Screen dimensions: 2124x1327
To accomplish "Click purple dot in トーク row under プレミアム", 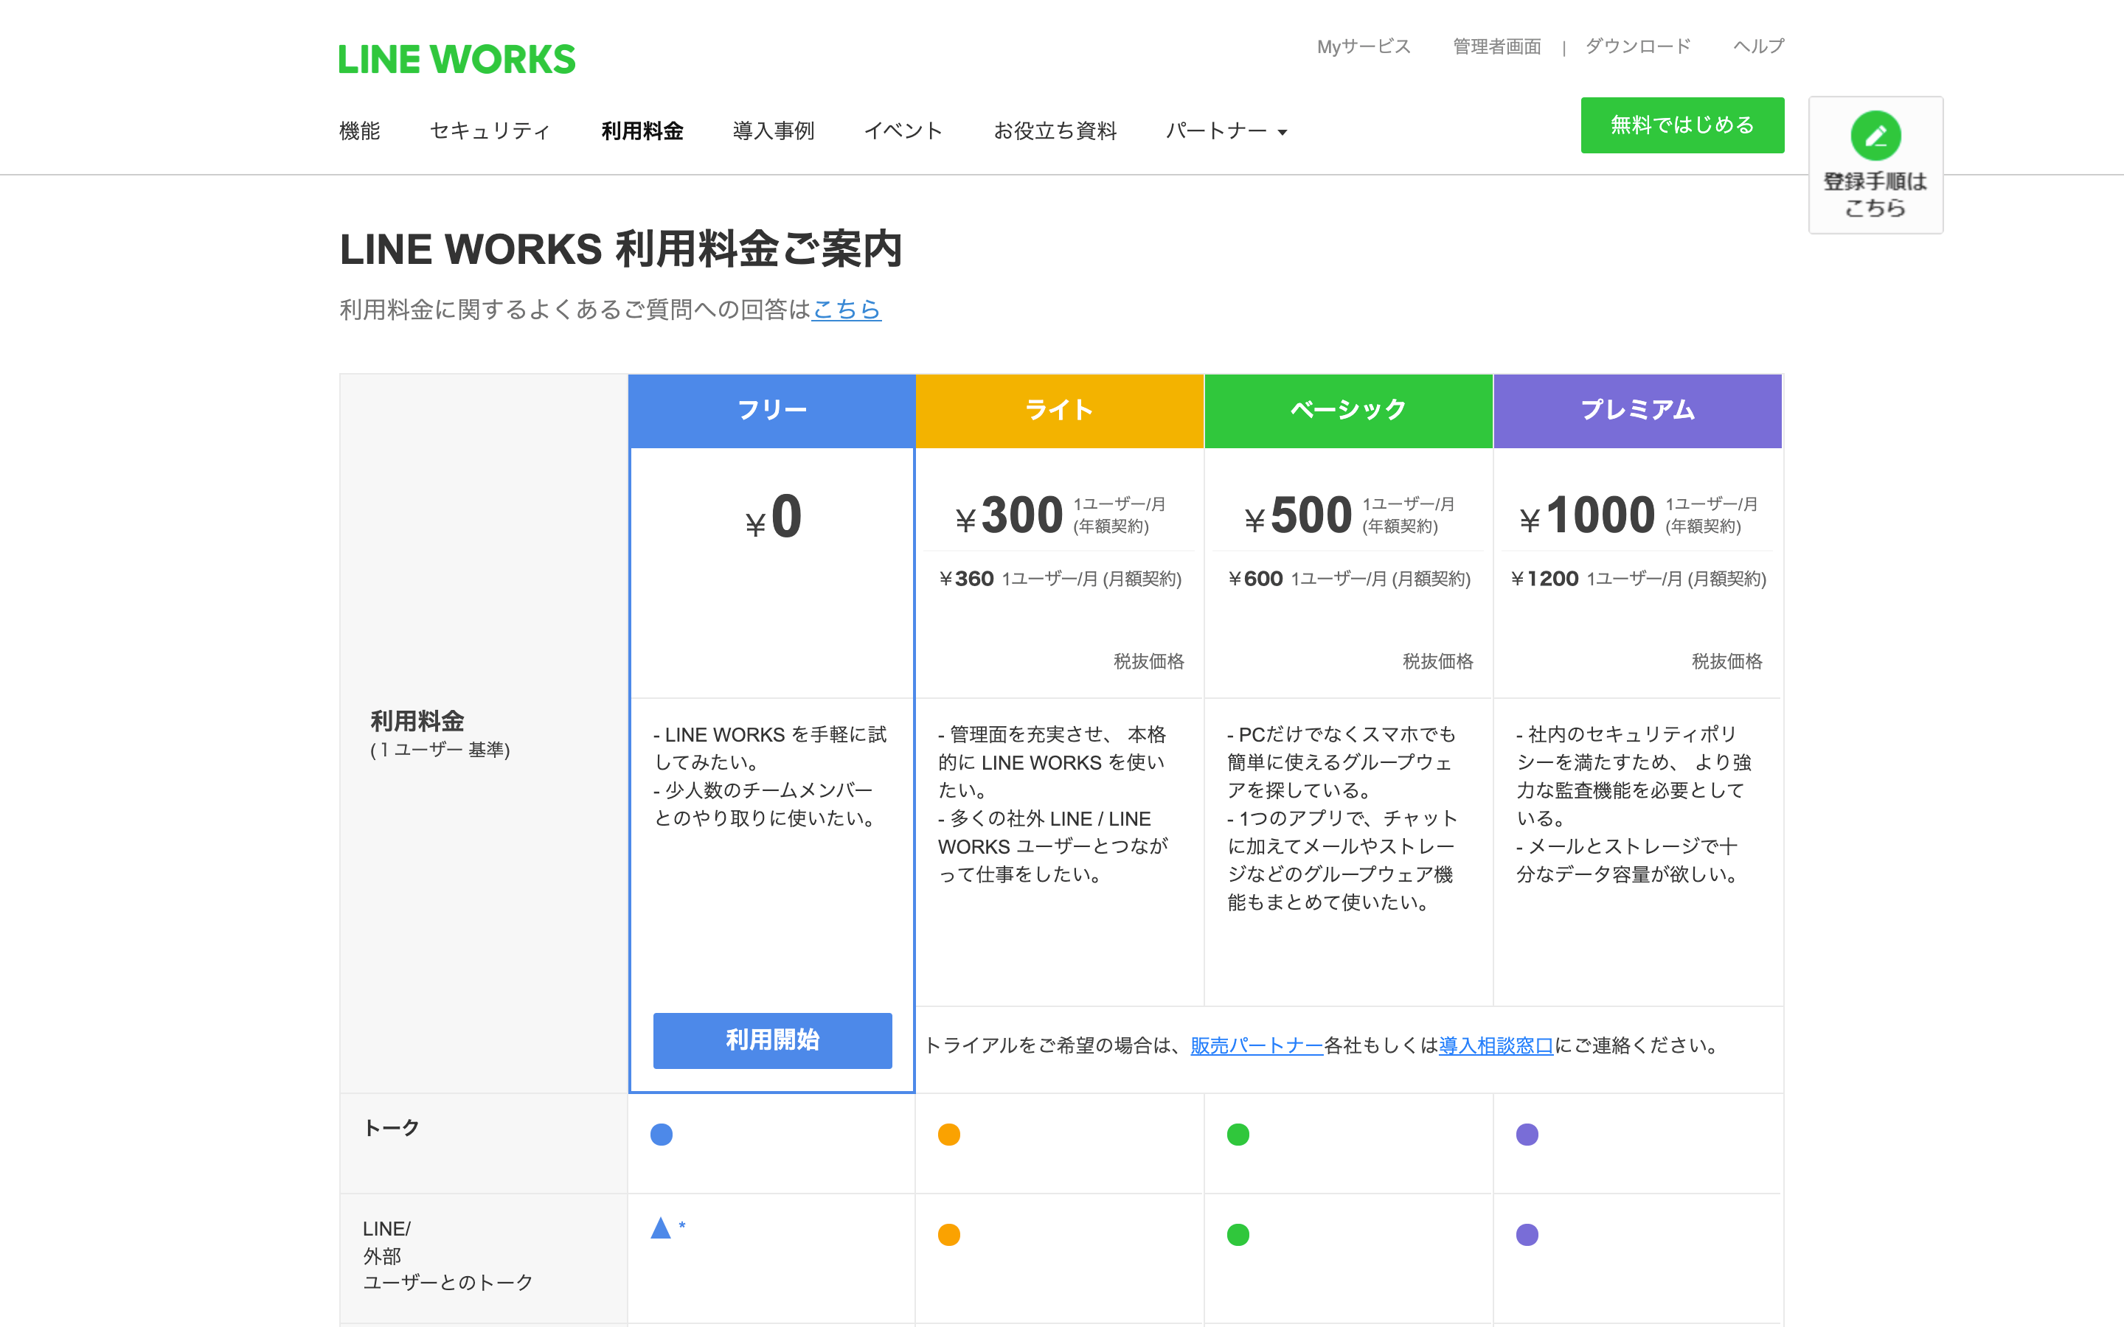I will [1527, 1135].
